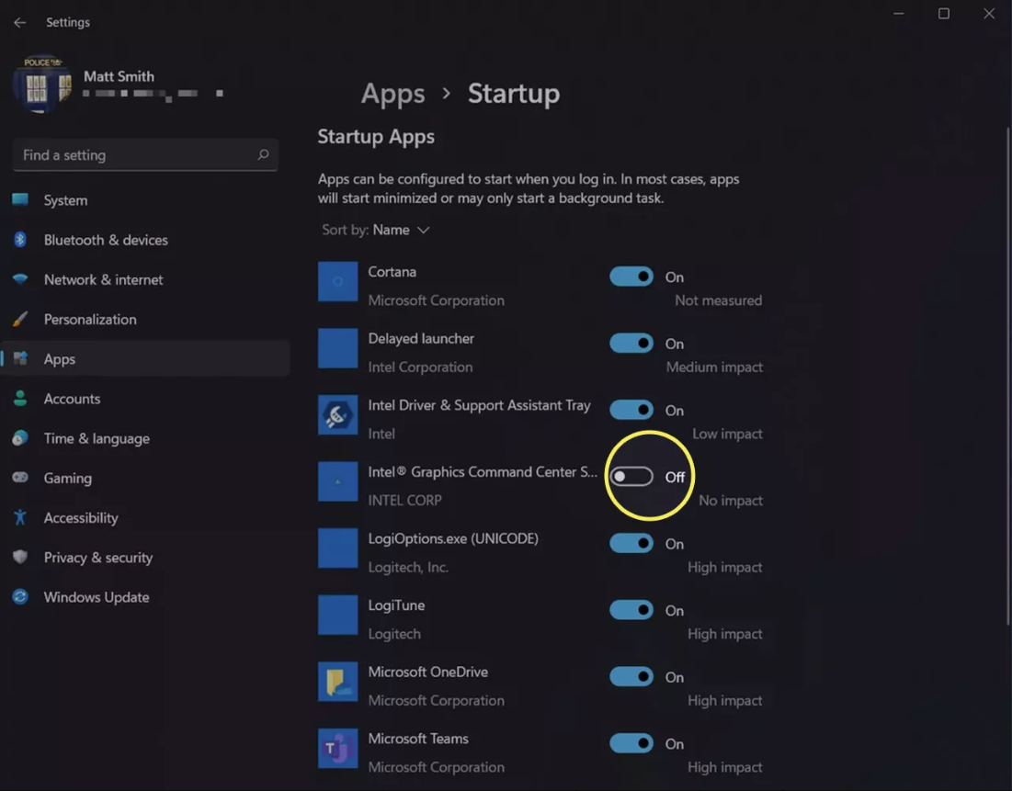This screenshot has width=1012, height=791.
Task: Click the Apps sidebar icon
Action: click(x=20, y=358)
